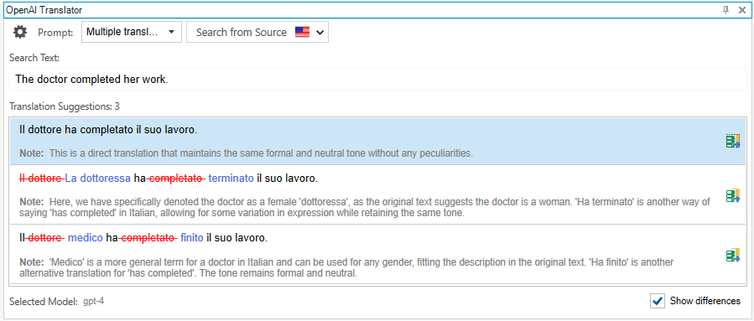The width and height of the screenshot is (754, 321).
Task: Click the direct translation note text
Action: (247, 153)
